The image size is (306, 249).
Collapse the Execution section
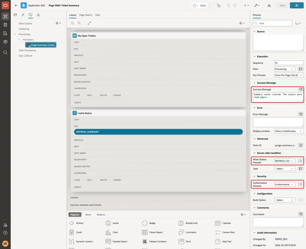tap(254, 57)
